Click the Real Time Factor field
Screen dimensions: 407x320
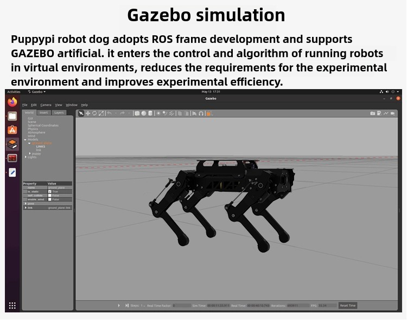181,306
